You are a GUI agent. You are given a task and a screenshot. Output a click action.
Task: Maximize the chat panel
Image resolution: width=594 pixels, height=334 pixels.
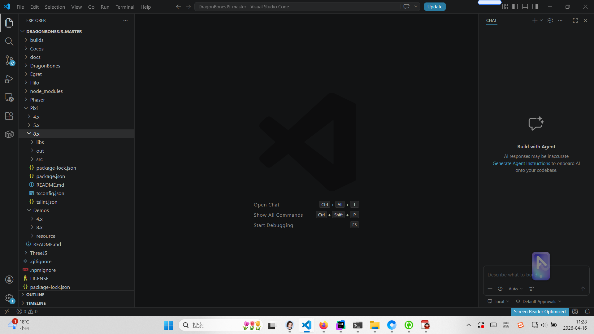coord(575,20)
